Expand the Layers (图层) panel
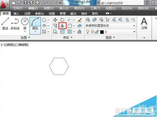157x117 pixels. tap(110, 38)
